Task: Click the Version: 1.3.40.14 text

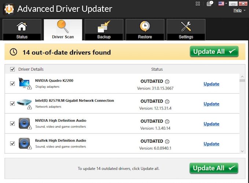Action: tap(155, 128)
